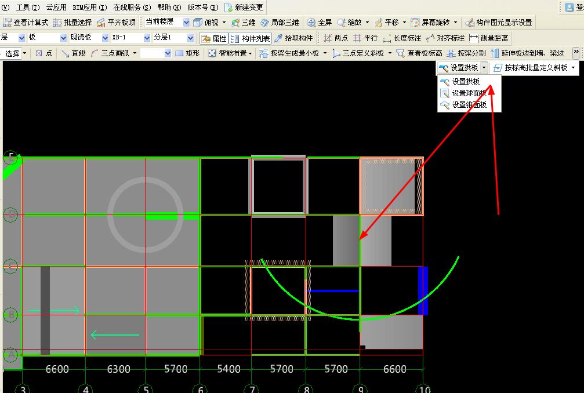Screen dimensions: 584x393
Task: Click axis bubble number 7
Action: [252, 388]
